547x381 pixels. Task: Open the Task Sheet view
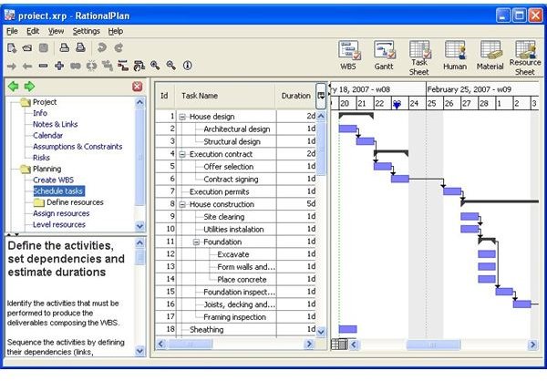[419, 58]
